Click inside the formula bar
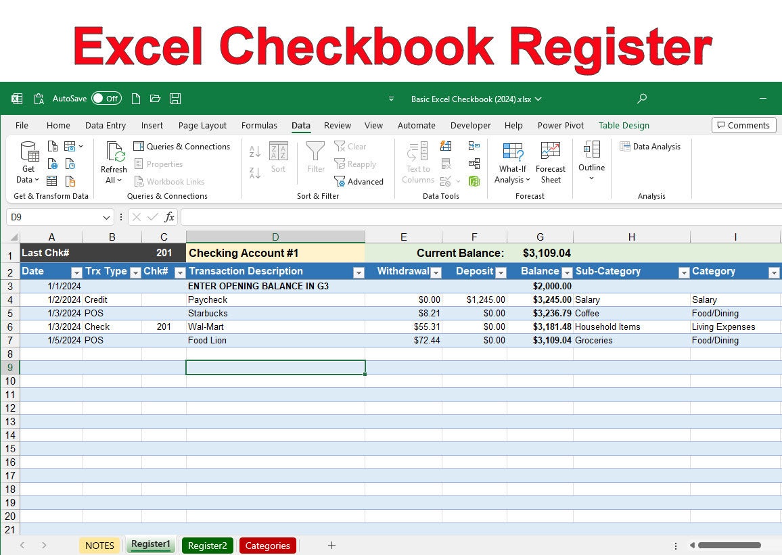This screenshot has width=782, height=555. (x=406, y=217)
